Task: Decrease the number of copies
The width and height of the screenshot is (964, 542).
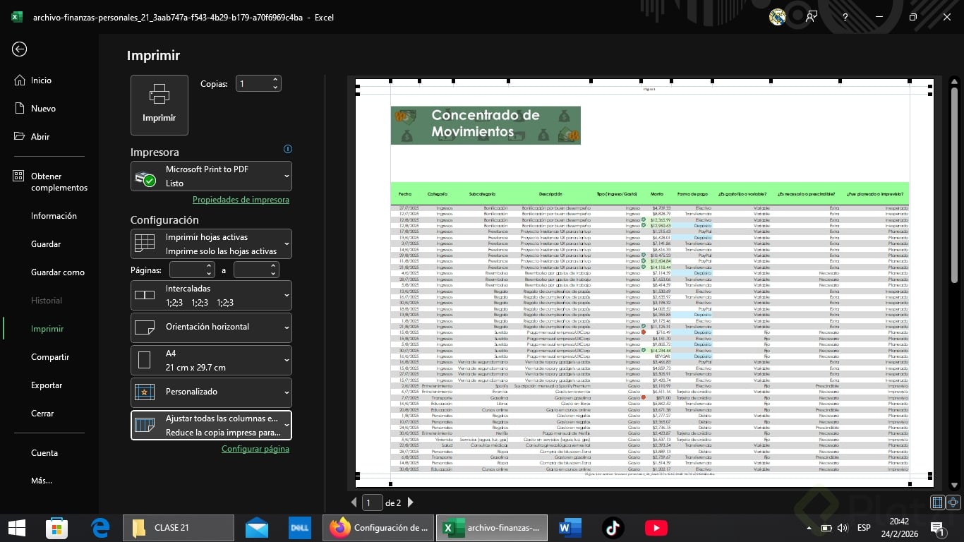Action: pyautogui.click(x=276, y=88)
